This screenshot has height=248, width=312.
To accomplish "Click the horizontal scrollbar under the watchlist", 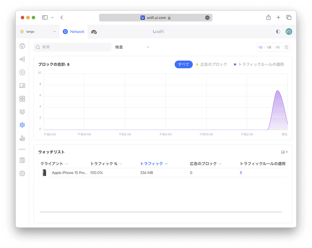I will [x=161, y=212].
